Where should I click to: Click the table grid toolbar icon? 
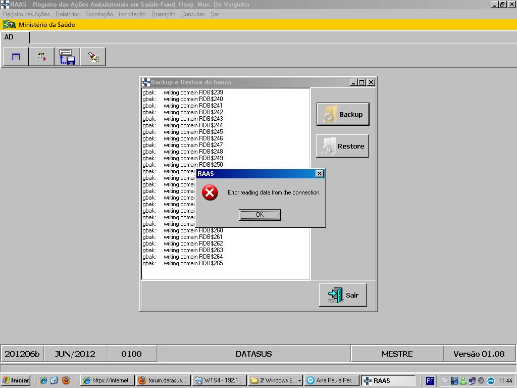tap(16, 57)
